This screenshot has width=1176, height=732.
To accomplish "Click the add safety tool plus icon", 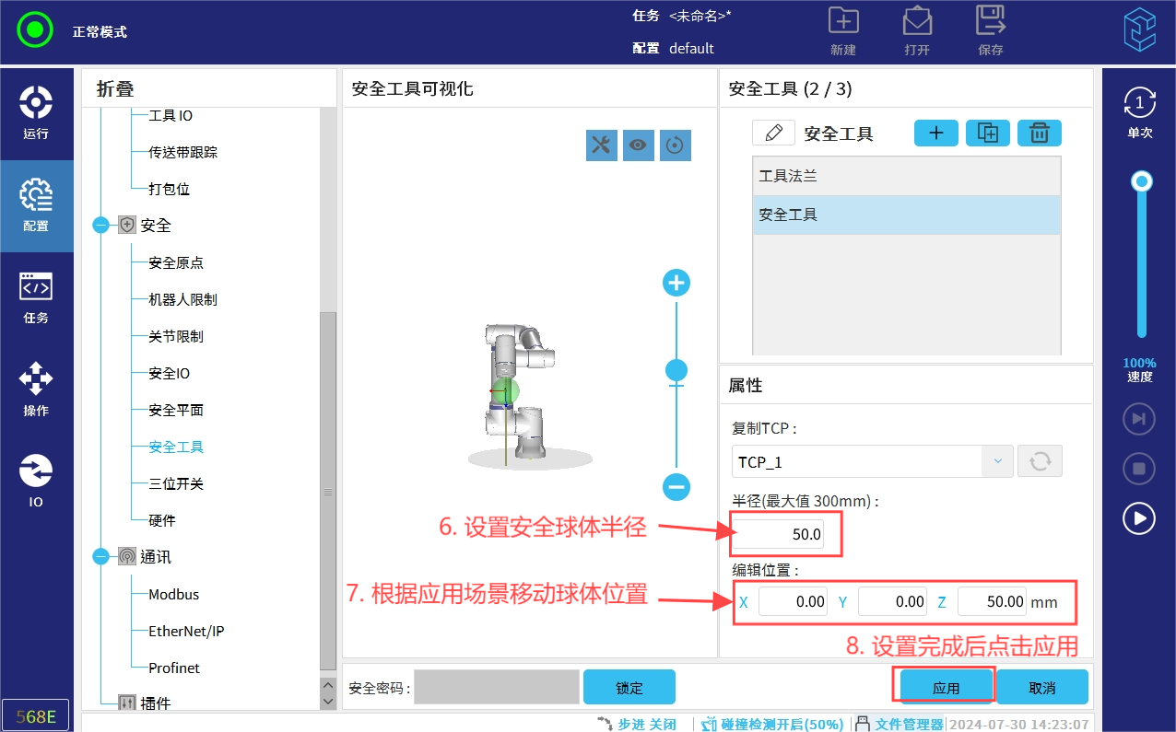I will click(935, 134).
